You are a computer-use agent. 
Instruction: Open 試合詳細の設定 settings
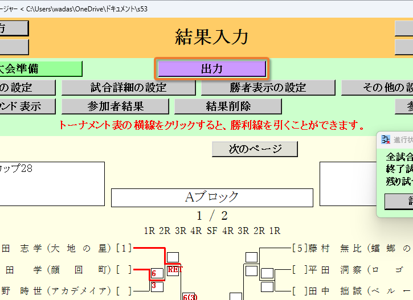129,88
